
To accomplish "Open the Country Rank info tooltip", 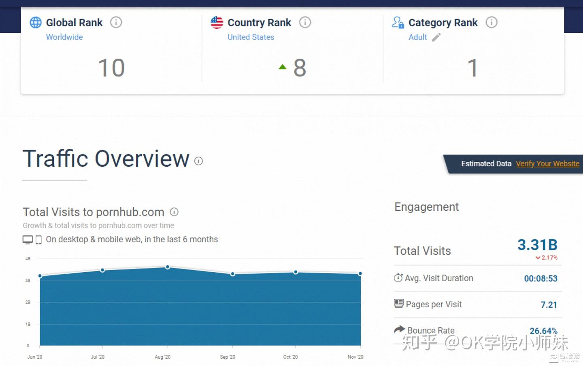I will coord(305,22).
